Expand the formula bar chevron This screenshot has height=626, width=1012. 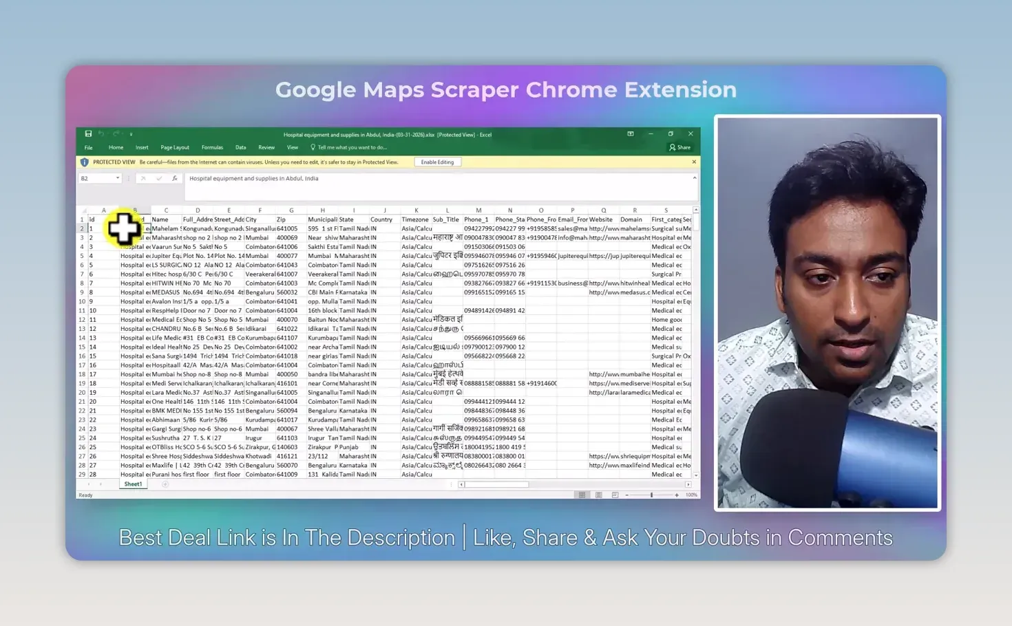pos(695,178)
